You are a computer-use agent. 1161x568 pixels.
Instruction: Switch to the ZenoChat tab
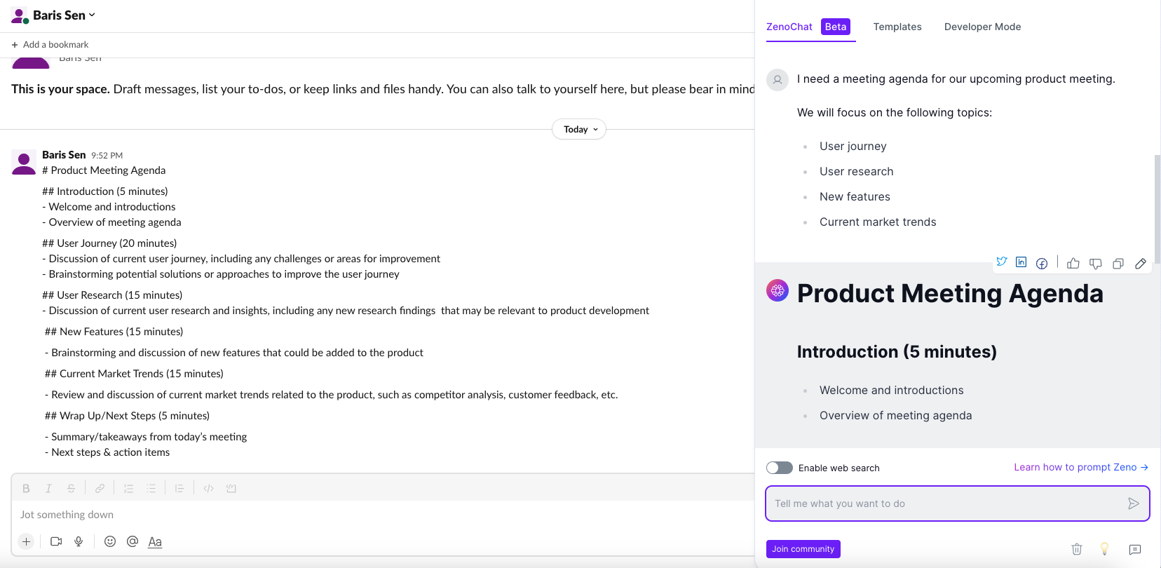point(810,27)
